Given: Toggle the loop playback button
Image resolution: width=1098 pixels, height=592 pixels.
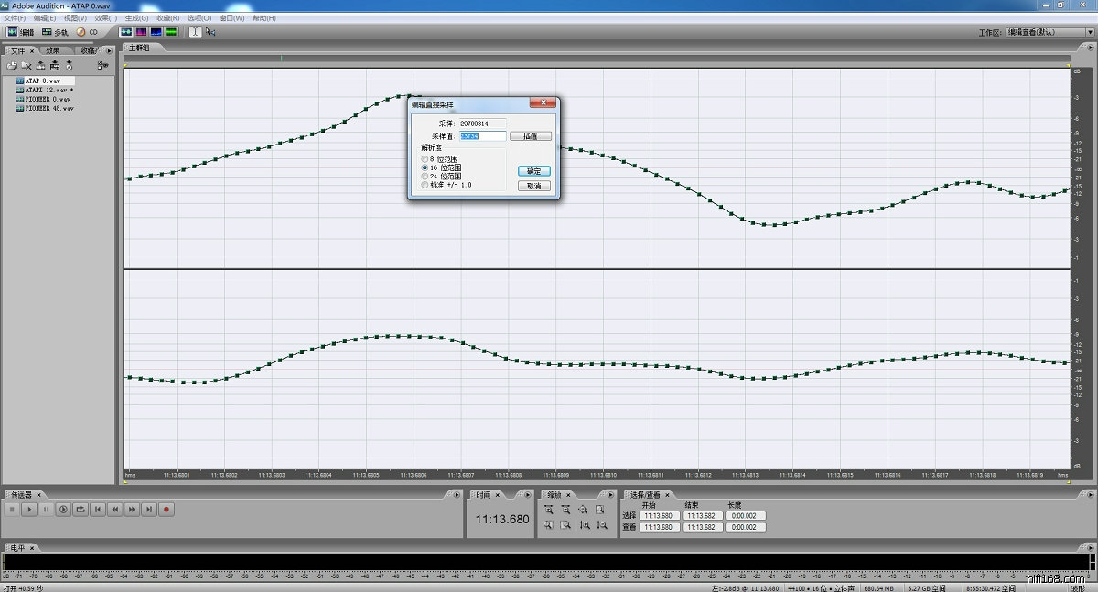Looking at the screenshot, I should click(80, 510).
